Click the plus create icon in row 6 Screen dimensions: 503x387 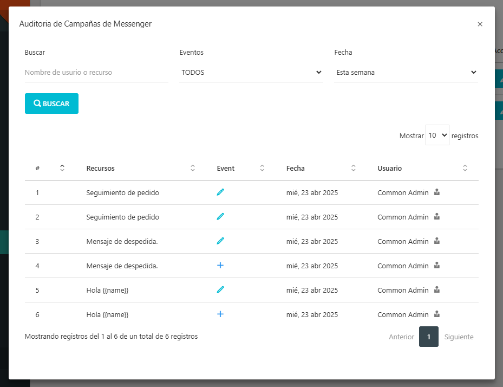point(220,314)
